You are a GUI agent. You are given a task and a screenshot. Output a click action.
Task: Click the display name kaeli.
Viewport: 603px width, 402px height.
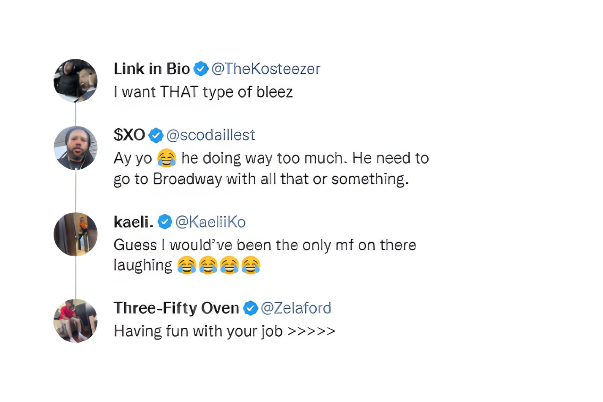[x=133, y=222]
